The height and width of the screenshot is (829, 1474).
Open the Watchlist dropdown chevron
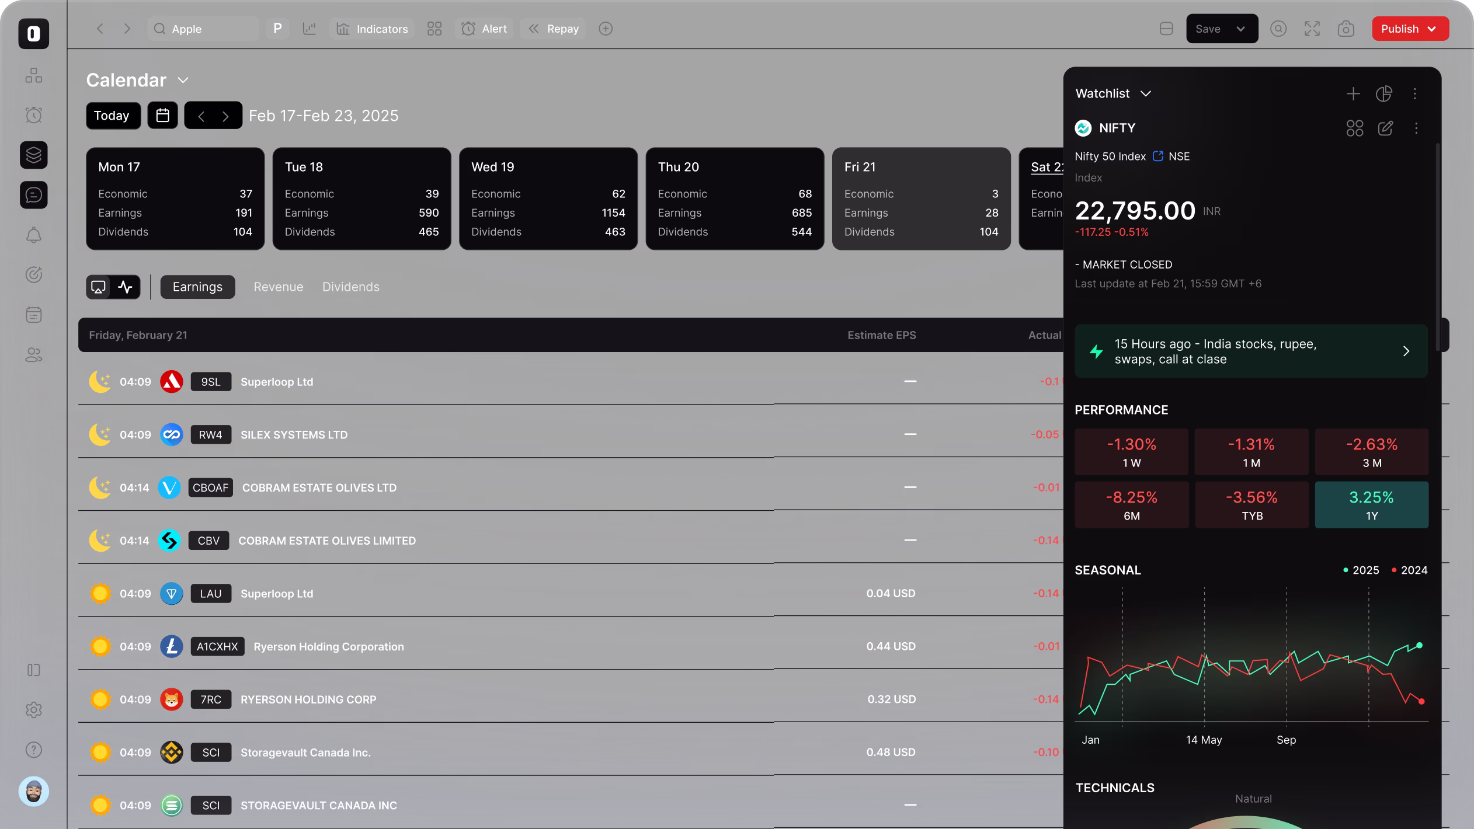(1145, 93)
